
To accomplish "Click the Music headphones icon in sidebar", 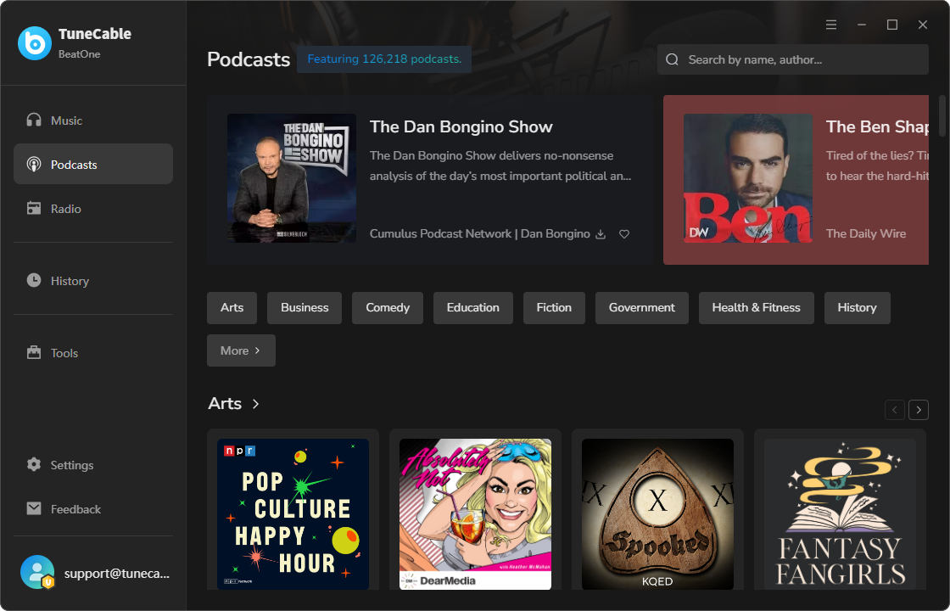I will pyautogui.click(x=34, y=120).
